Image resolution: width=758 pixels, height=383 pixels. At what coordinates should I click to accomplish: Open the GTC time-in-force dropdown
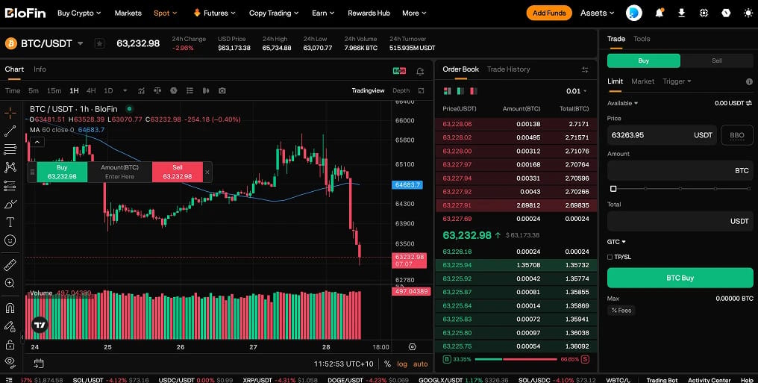click(616, 242)
